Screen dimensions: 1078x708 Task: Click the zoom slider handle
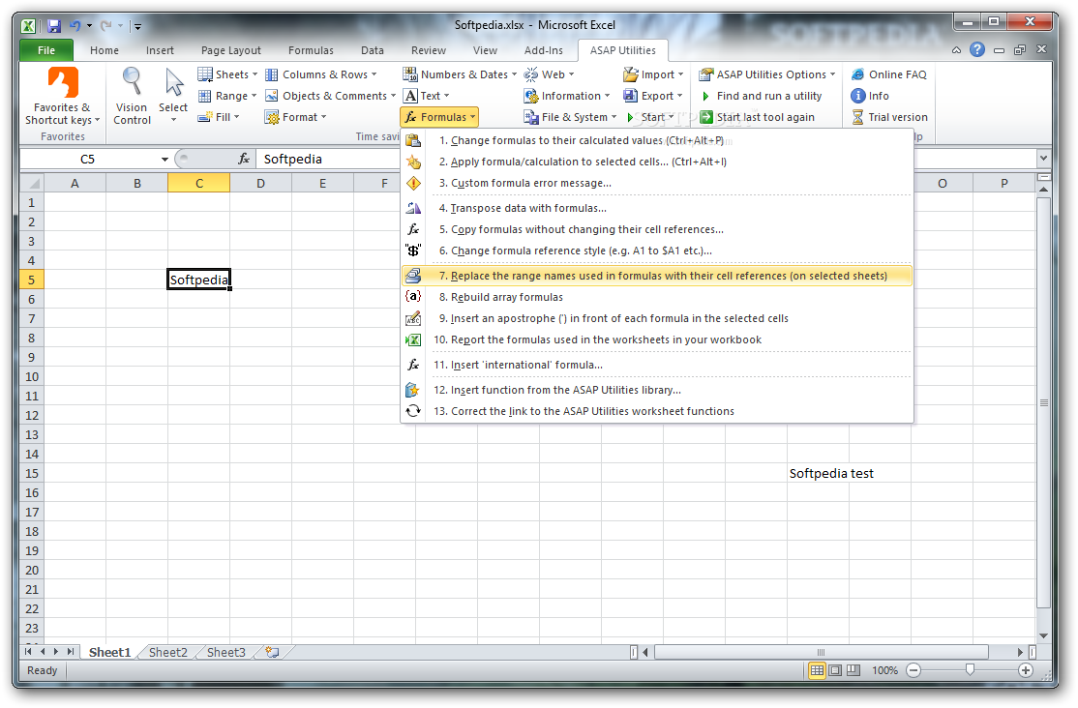(x=970, y=669)
